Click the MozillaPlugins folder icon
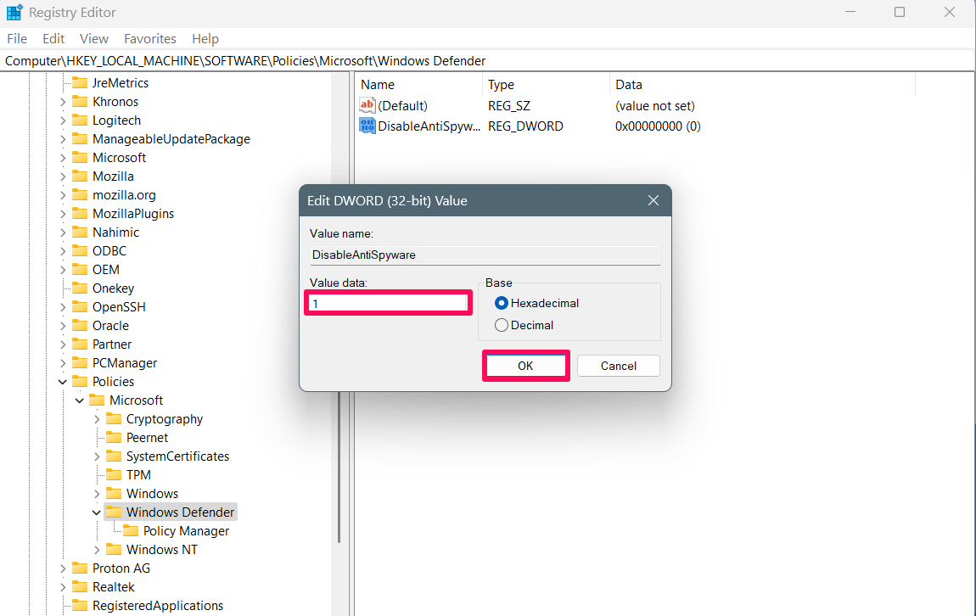The image size is (976, 616). pos(80,214)
